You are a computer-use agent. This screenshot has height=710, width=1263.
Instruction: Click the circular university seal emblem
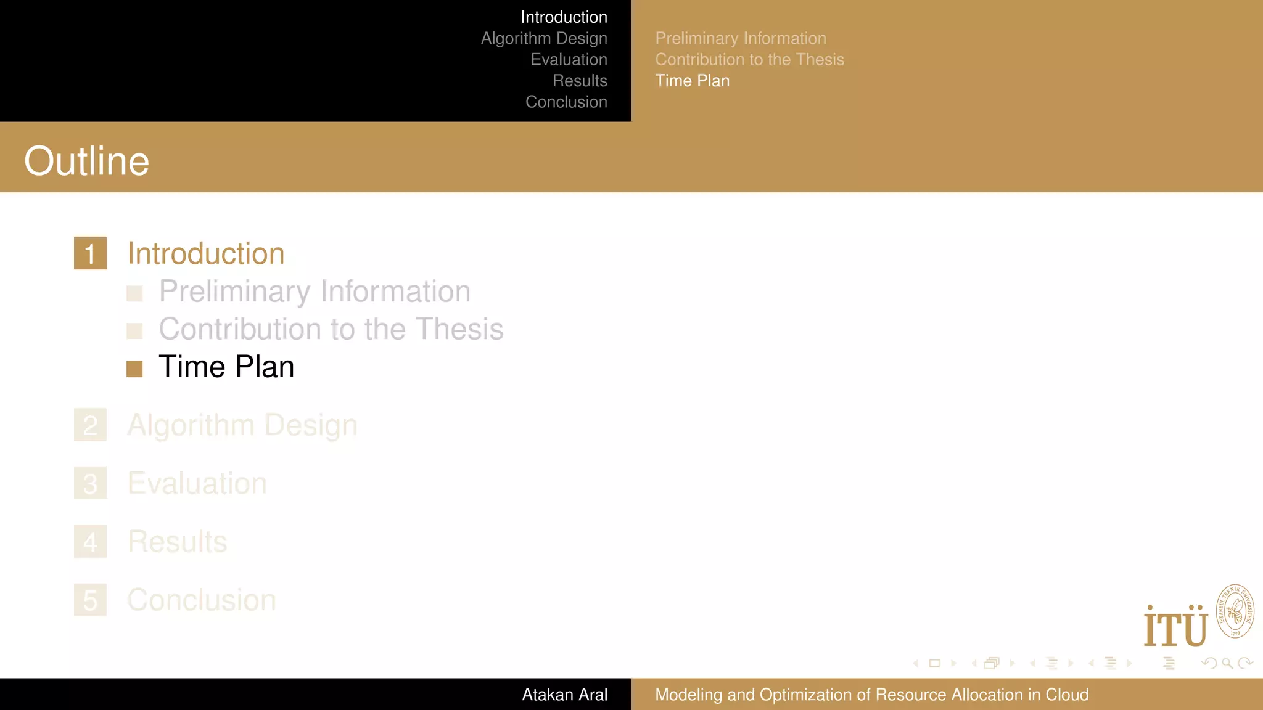1235,611
